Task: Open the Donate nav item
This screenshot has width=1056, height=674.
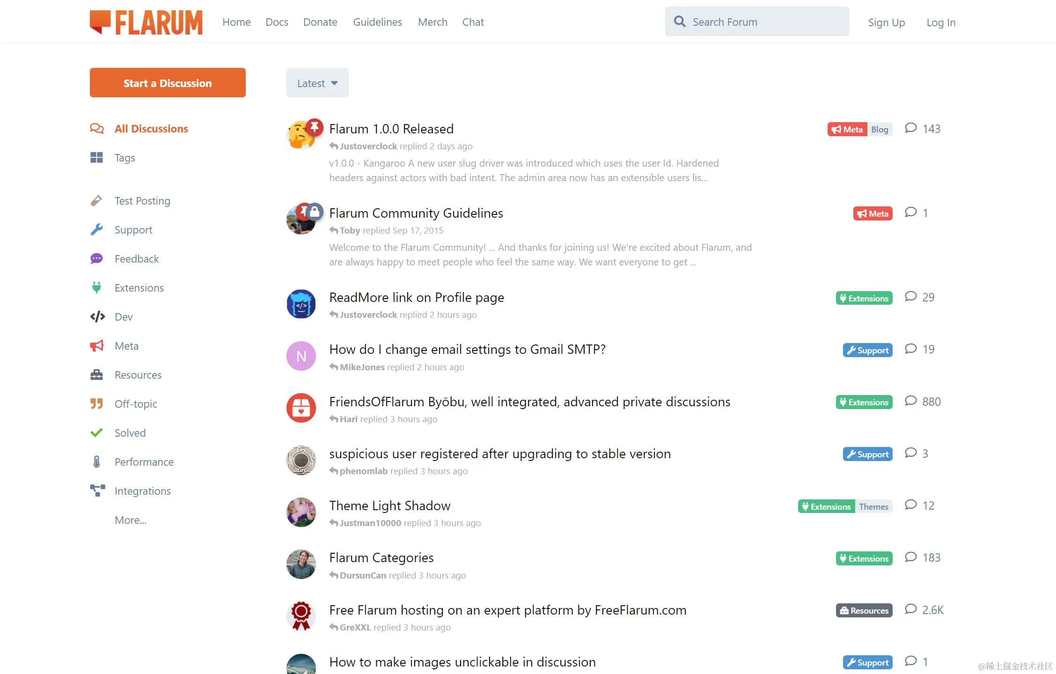Action: click(x=320, y=22)
